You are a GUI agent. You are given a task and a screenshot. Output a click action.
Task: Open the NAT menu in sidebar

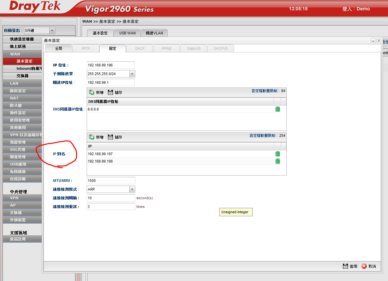click(14, 98)
